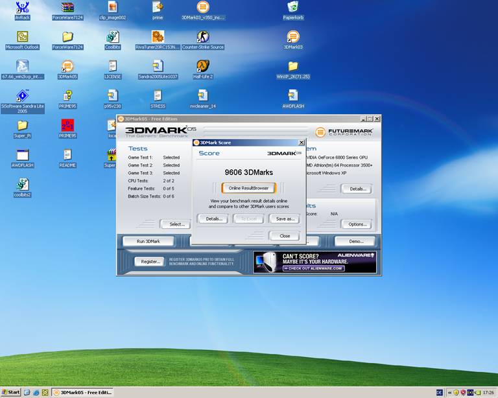Click the Demo... button
The width and height of the screenshot is (498, 398).
355,241
